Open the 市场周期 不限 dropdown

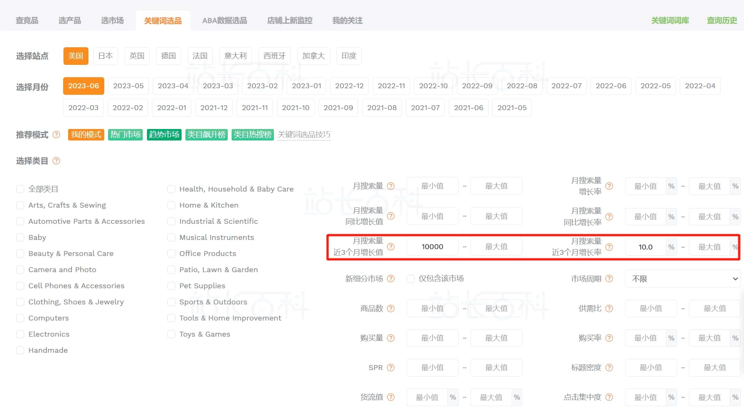click(682, 279)
